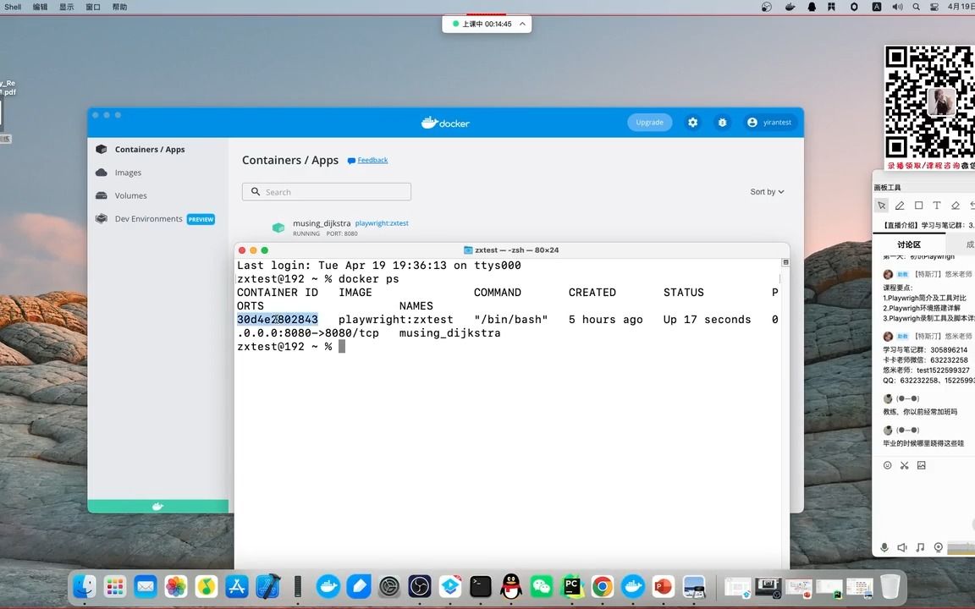Click the whale status icon at Docker sidebar bottom
The width and height of the screenshot is (975, 609).
pyautogui.click(x=158, y=507)
